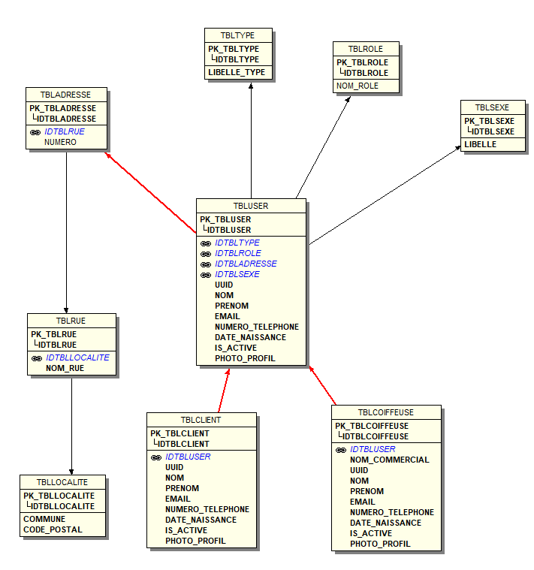Image resolution: width=534 pixels, height=570 pixels.
Task: Select the PK_TBLUSER primary key entry
Action: tap(225, 219)
